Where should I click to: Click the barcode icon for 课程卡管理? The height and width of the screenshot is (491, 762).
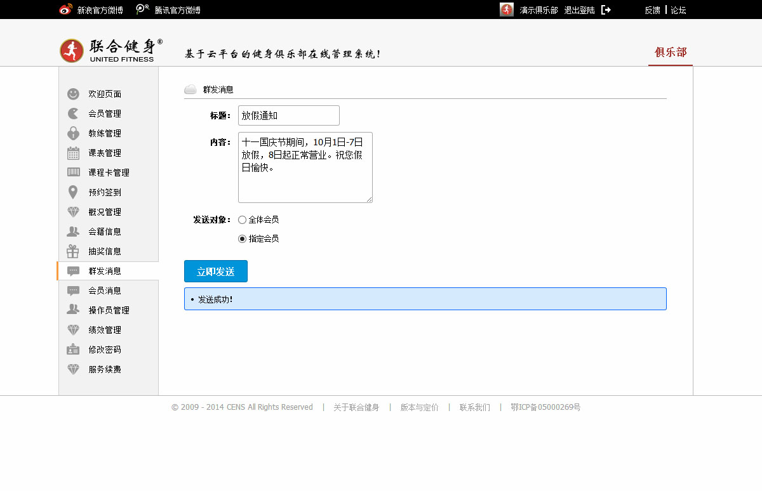[74, 173]
